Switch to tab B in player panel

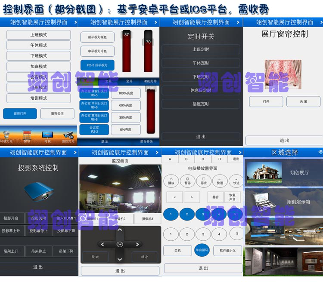pos(186,159)
